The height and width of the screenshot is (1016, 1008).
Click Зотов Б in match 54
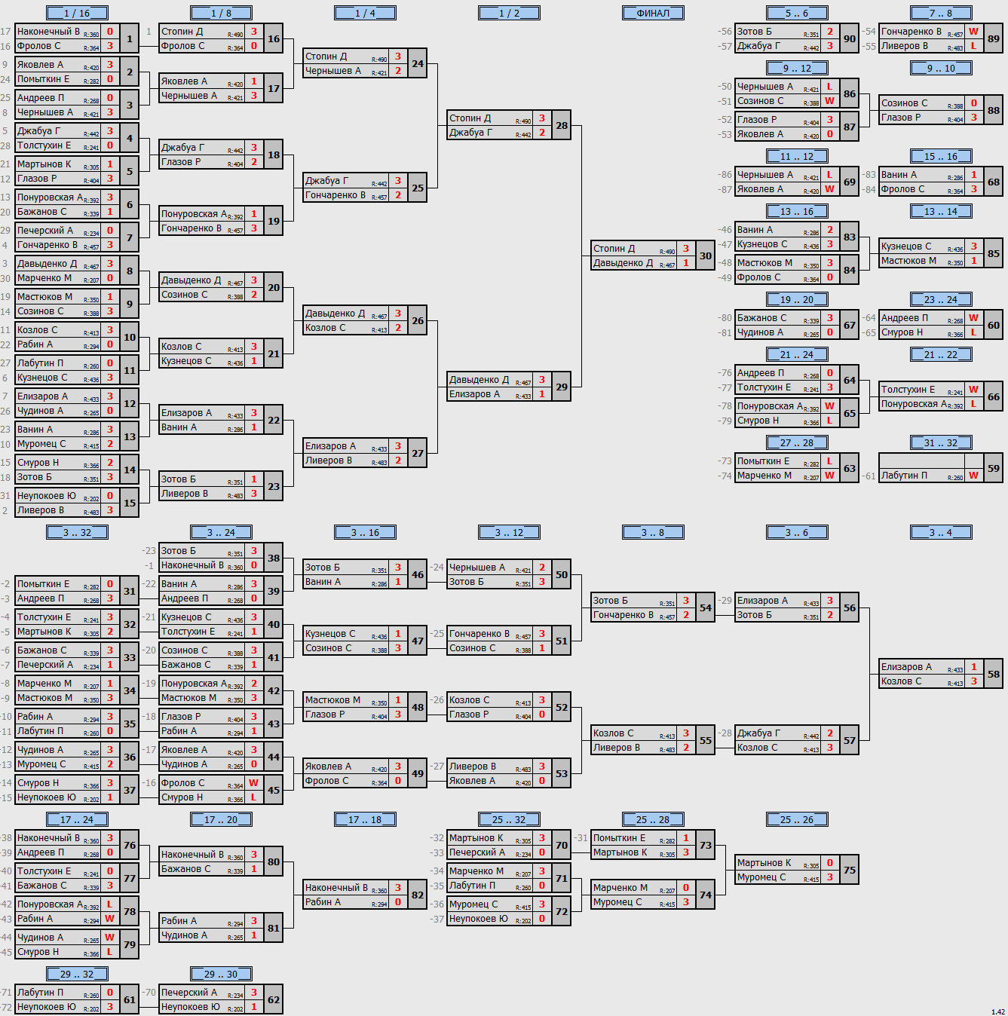(610, 601)
